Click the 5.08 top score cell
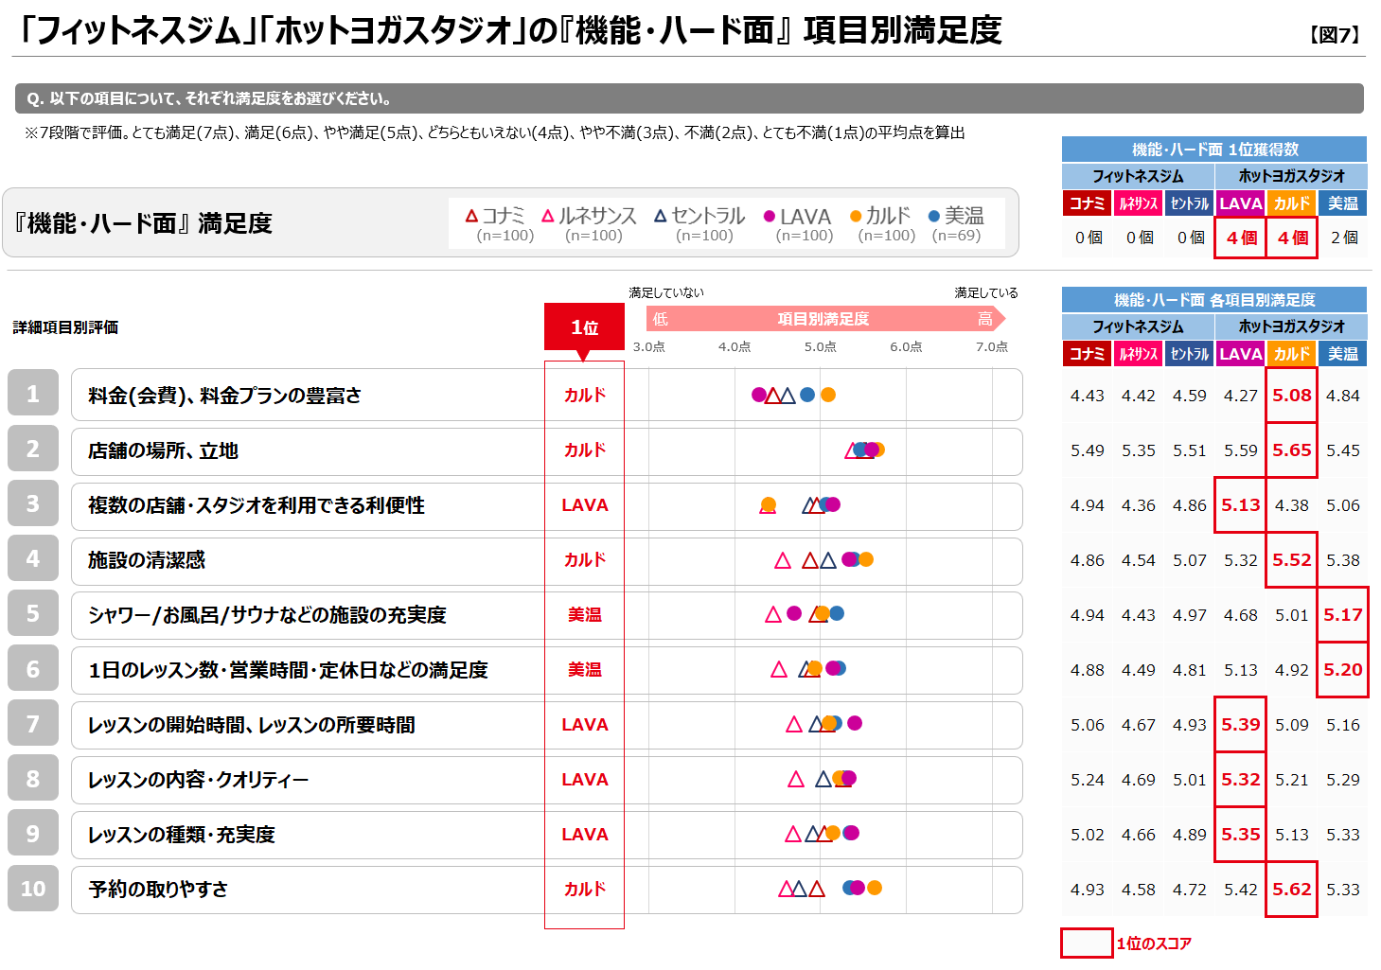 [1292, 395]
